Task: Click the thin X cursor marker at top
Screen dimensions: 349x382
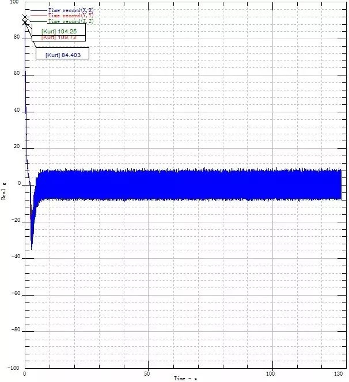Action: click(25, 18)
